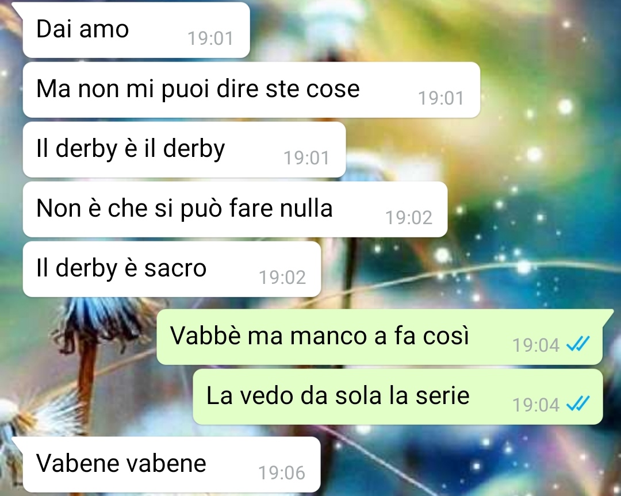This screenshot has width=621, height=496.
Task: Select the 'Dai amo' message bubble
Action: 136,30
